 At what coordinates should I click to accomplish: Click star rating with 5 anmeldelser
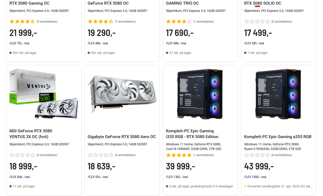(x=22, y=22)
